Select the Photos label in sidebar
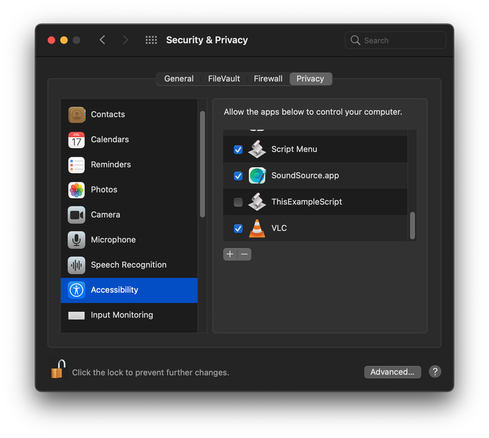Image resolution: width=489 pixels, height=438 pixels. (x=104, y=189)
